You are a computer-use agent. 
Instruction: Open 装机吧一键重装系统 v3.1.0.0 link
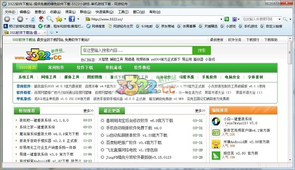(x=44, y=120)
